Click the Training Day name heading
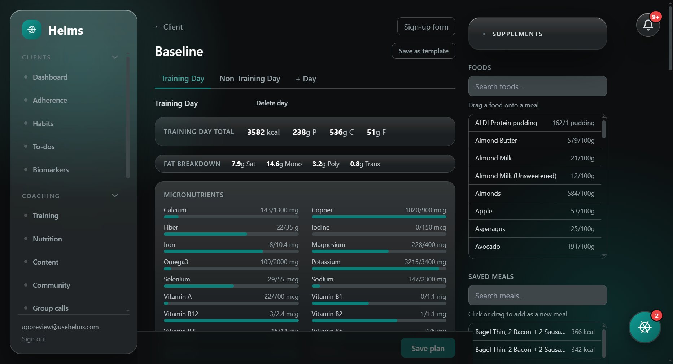The width and height of the screenshot is (673, 364). point(176,103)
